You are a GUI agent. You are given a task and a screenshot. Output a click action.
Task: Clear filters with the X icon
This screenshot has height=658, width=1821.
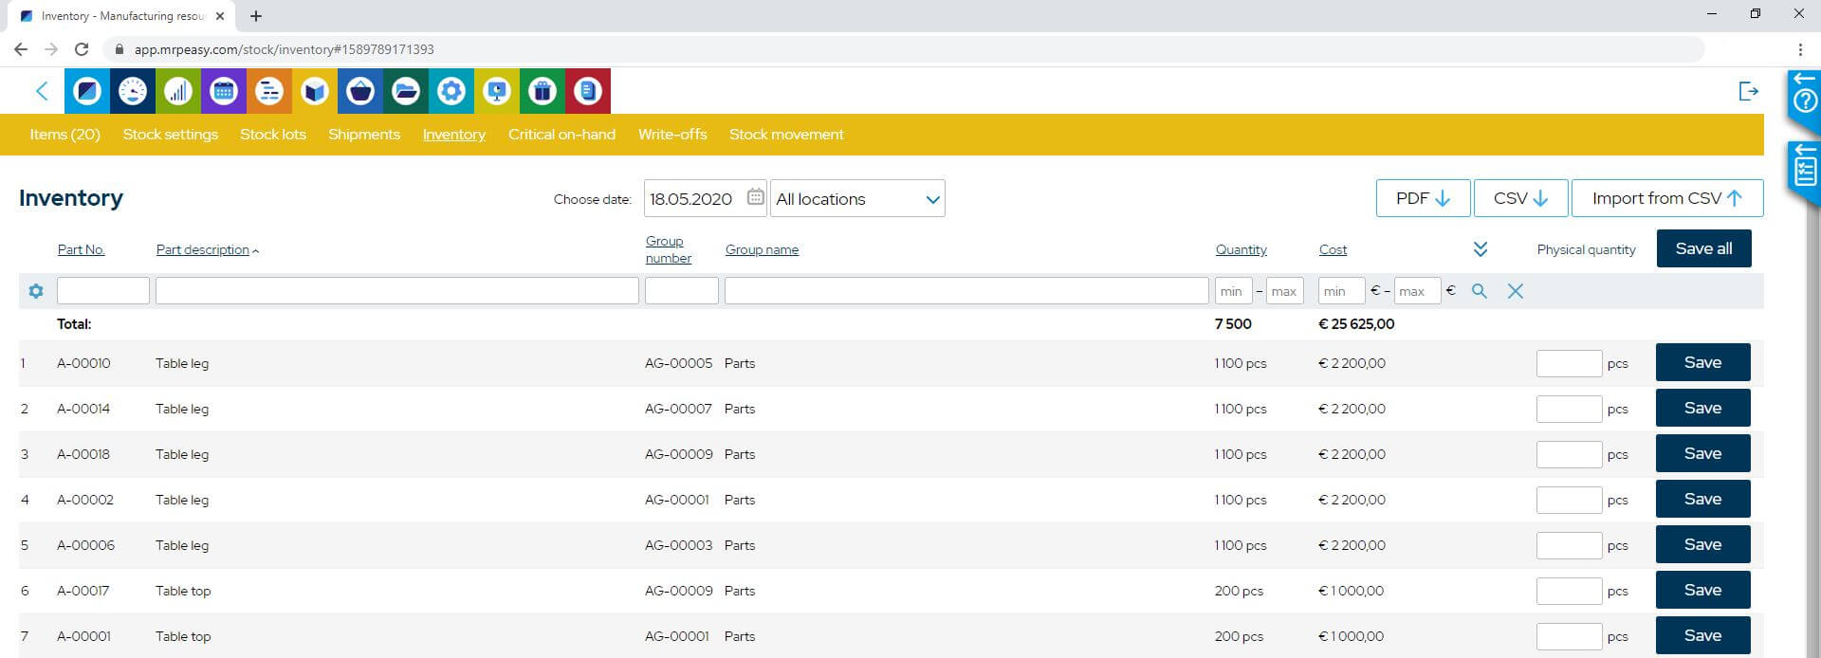[1515, 291]
